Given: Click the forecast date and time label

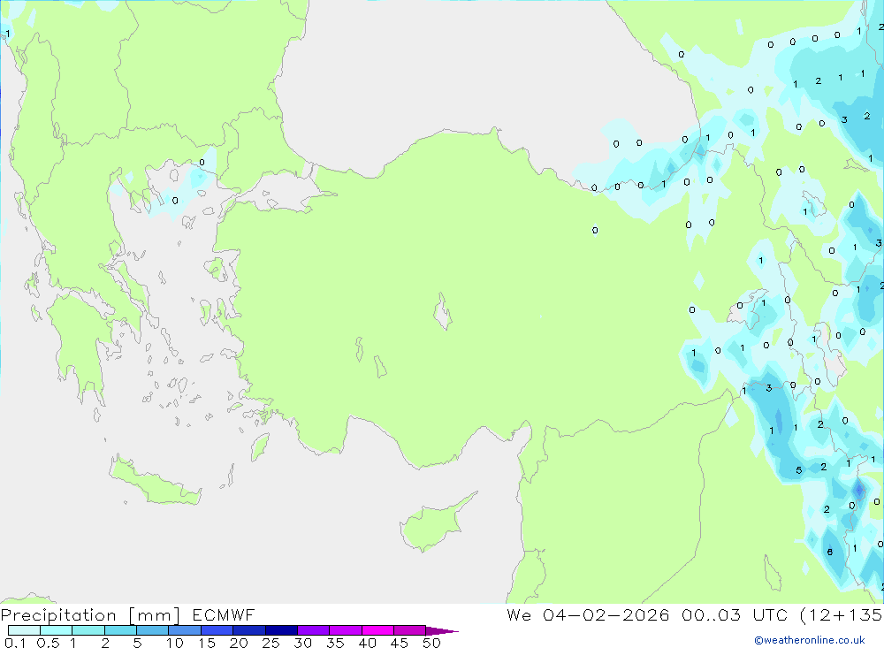Looking at the screenshot, I should (x=694, y=615).
